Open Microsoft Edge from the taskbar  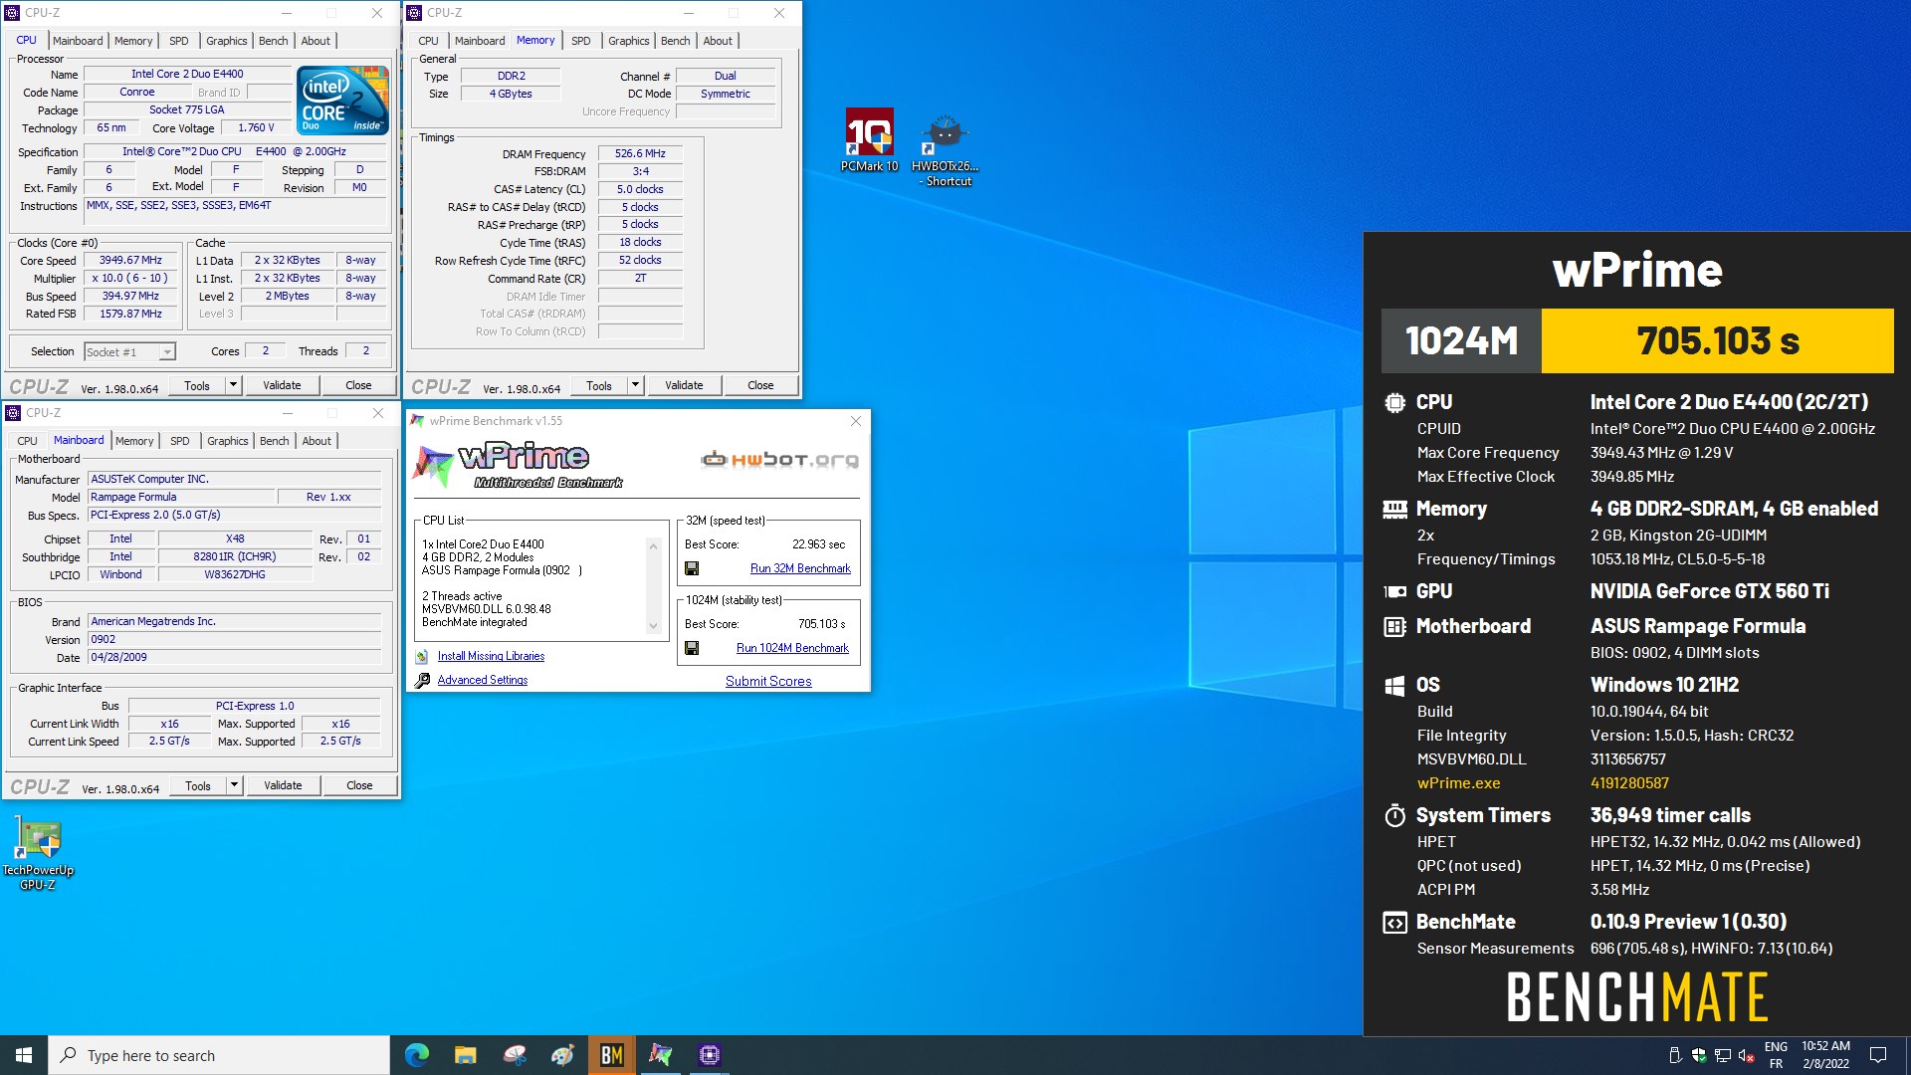point(417,1055)
